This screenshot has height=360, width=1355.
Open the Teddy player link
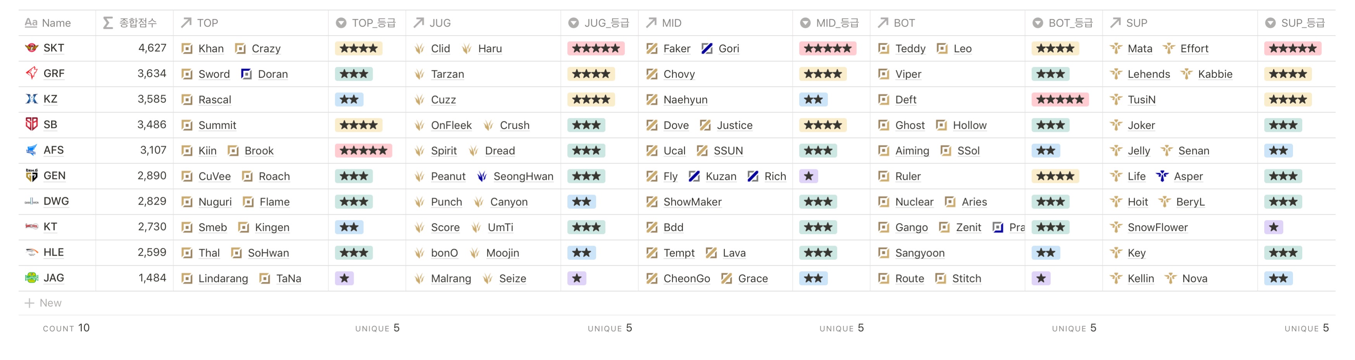point(910,48)
